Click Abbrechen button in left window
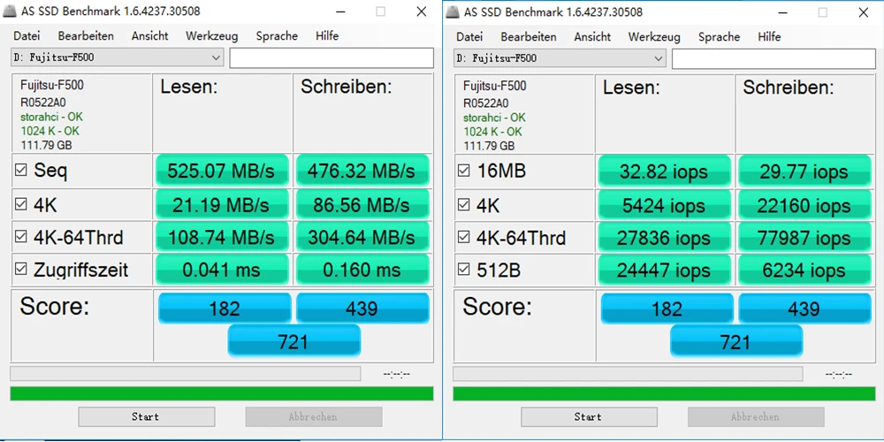This screenshot has width=884, height=442. click(x=314, y=416)
